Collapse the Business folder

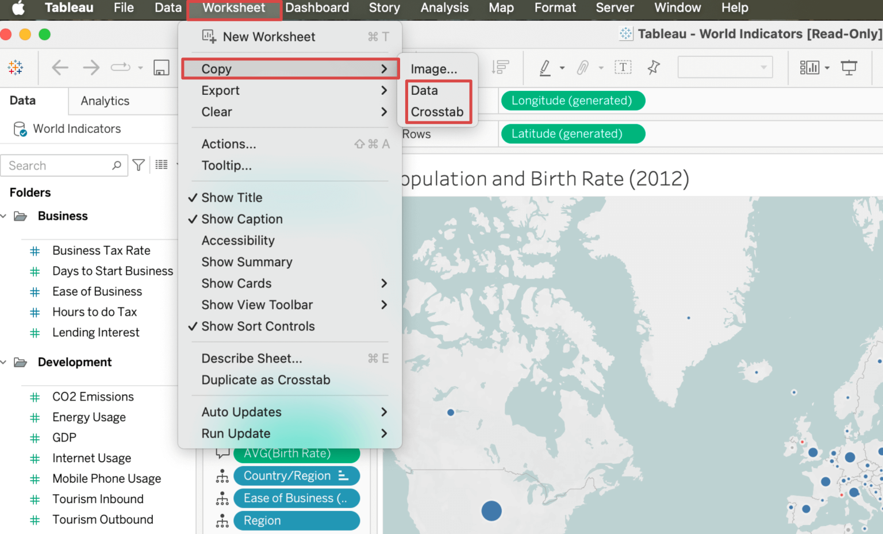[5, 216]
